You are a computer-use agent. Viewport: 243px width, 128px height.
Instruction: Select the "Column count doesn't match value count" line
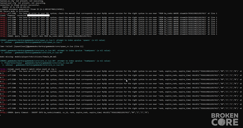28,69
